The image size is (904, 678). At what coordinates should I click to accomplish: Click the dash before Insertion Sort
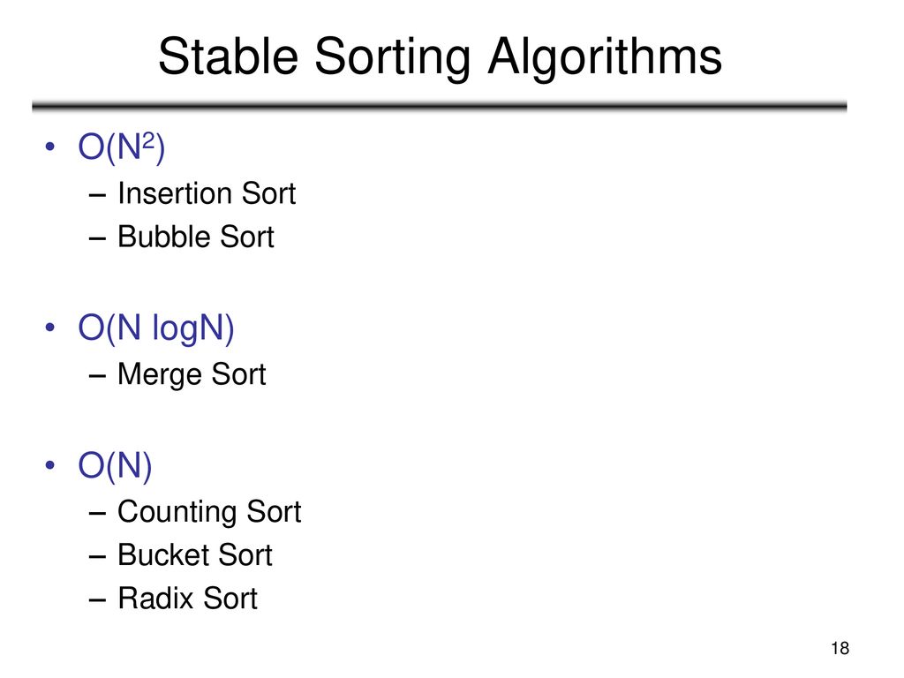97,195
